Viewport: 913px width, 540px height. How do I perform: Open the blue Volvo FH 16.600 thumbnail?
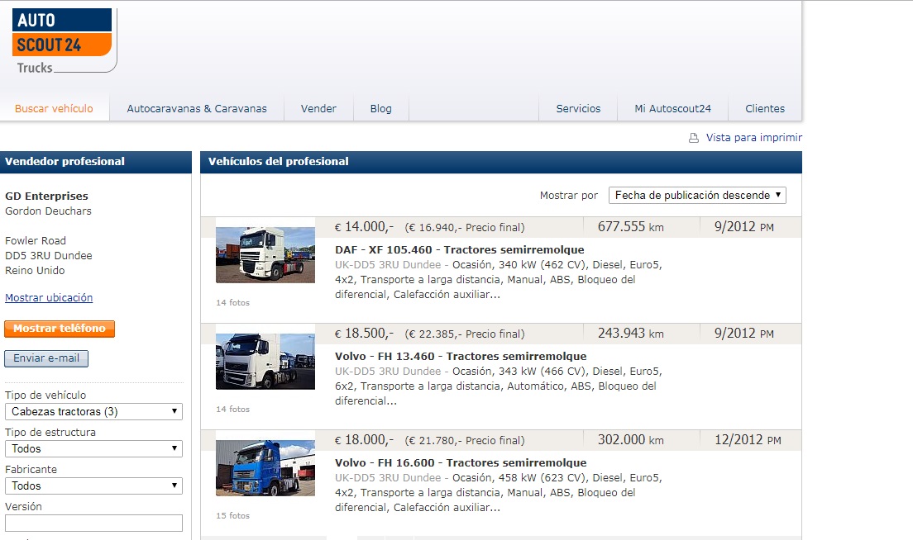click(265, 468)
